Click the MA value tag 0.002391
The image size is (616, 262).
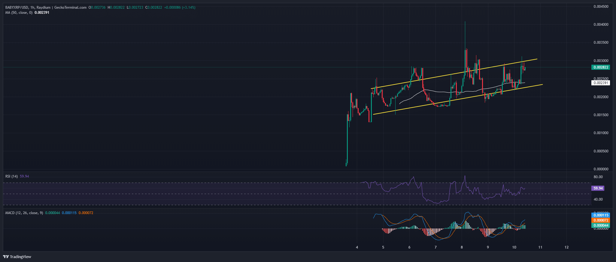pyautogui.click(x=601, y=83)
